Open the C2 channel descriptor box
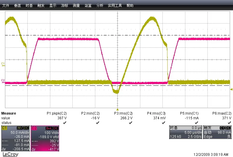 click(x=45, y=138)
